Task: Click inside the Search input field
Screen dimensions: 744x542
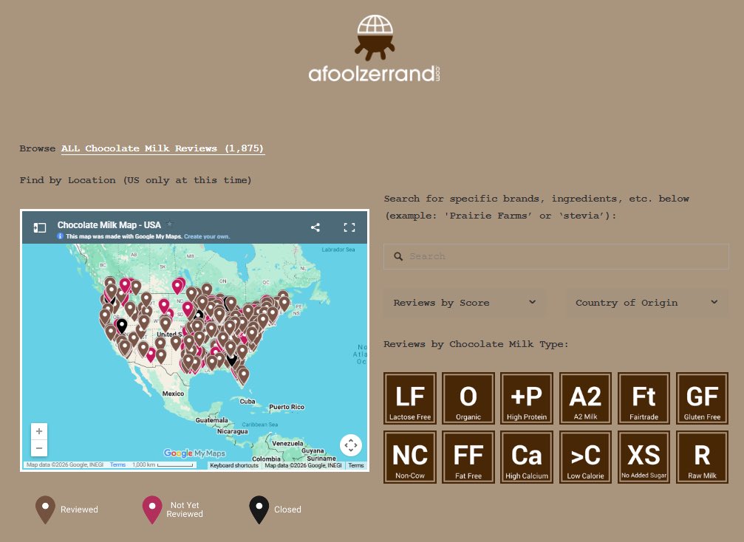Action: [x=556, y=256]
